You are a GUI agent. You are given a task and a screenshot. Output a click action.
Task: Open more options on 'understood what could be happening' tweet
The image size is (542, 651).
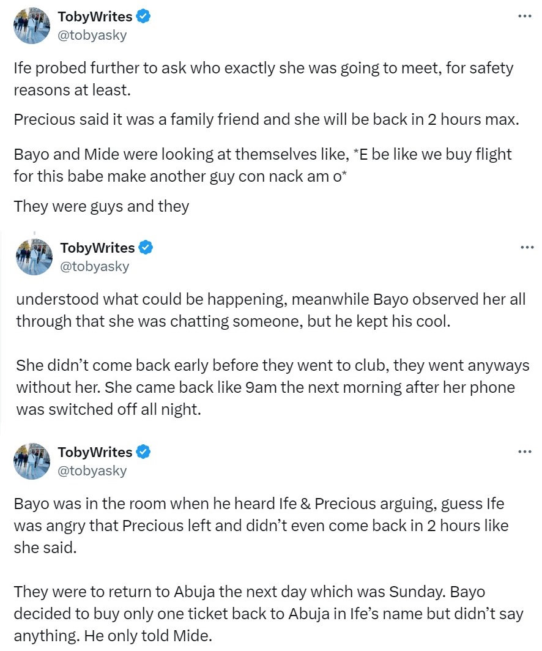pos(527,247)
